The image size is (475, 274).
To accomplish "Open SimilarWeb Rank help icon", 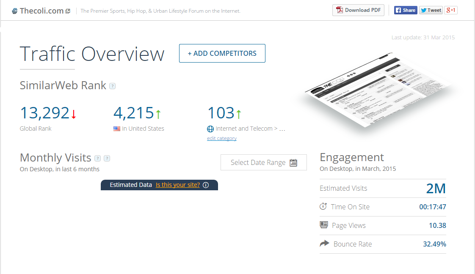I will coord(112,86).
